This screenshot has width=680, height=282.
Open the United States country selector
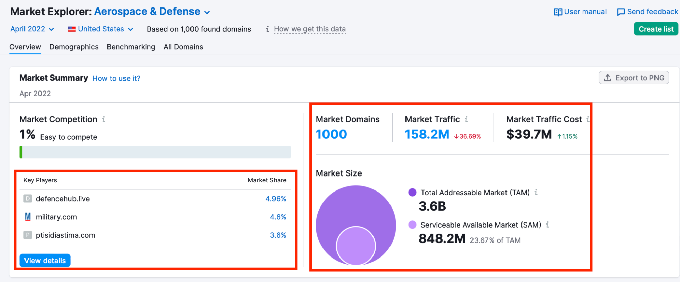tap(101, 29)
